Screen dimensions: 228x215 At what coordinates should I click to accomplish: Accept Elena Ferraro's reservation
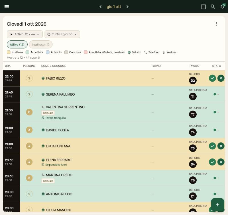tap(212, 162)
